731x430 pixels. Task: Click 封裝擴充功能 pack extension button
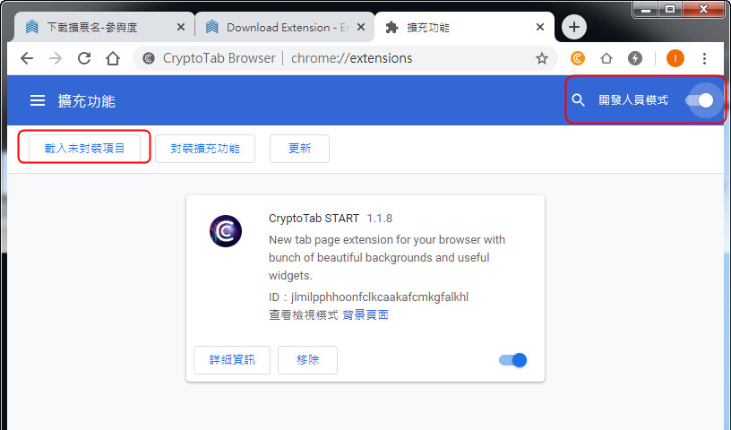205,149
